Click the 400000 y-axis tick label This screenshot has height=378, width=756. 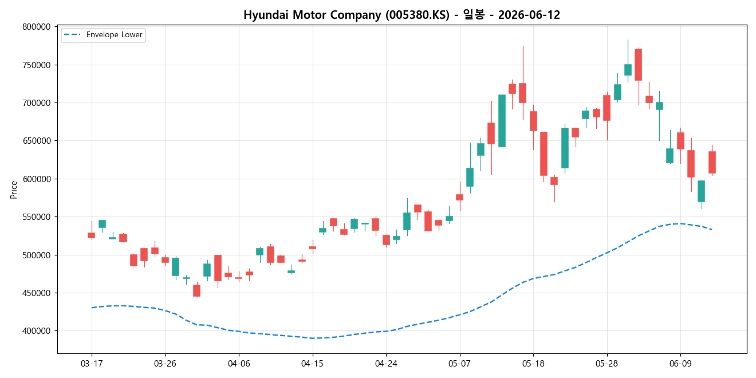(36, 331)
